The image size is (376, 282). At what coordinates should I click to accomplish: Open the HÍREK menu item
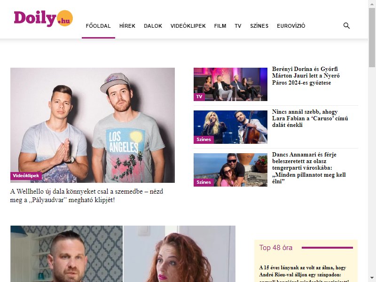[x=127, y=26]
